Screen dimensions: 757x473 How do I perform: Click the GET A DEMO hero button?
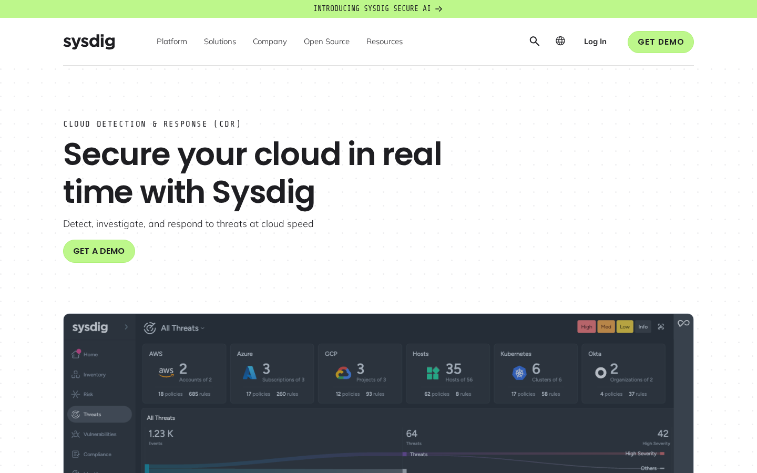[99, 251]
